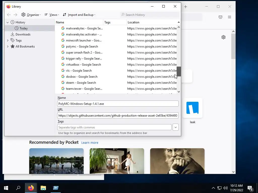
Task: Select steam - Google Search entry
Action: [x=116, y=83]
